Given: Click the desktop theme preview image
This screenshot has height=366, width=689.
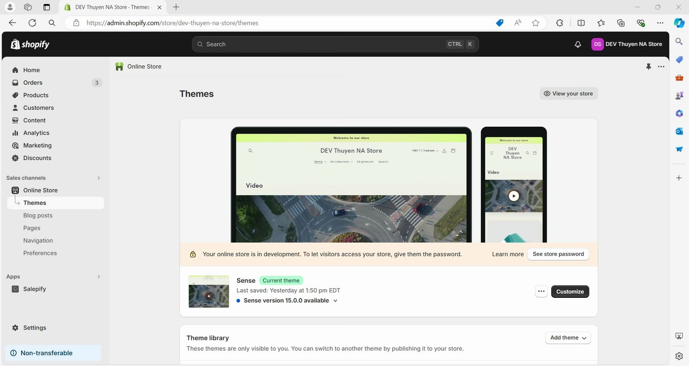Looking at the screenshot, I should pyautogui.click(x=351, y=185).
